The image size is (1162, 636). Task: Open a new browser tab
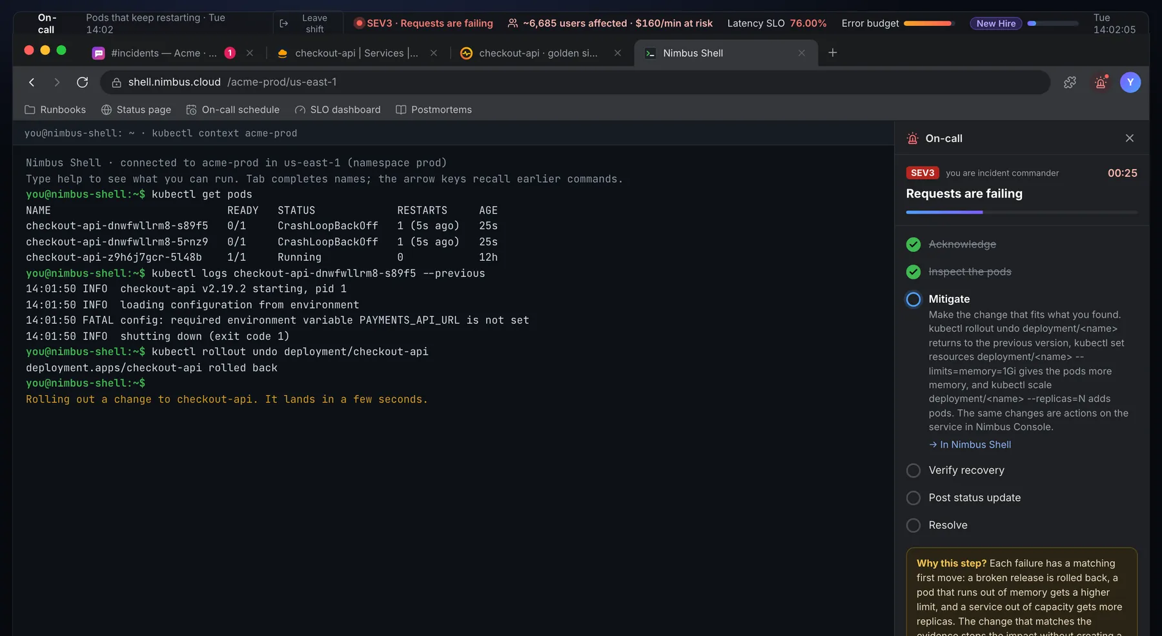[x=833, y=53]
